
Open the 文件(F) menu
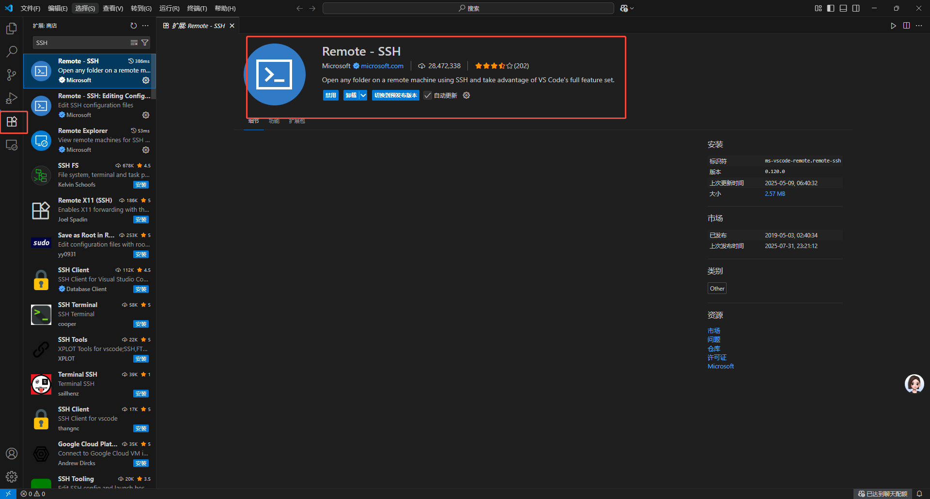[x=30, y=8]
